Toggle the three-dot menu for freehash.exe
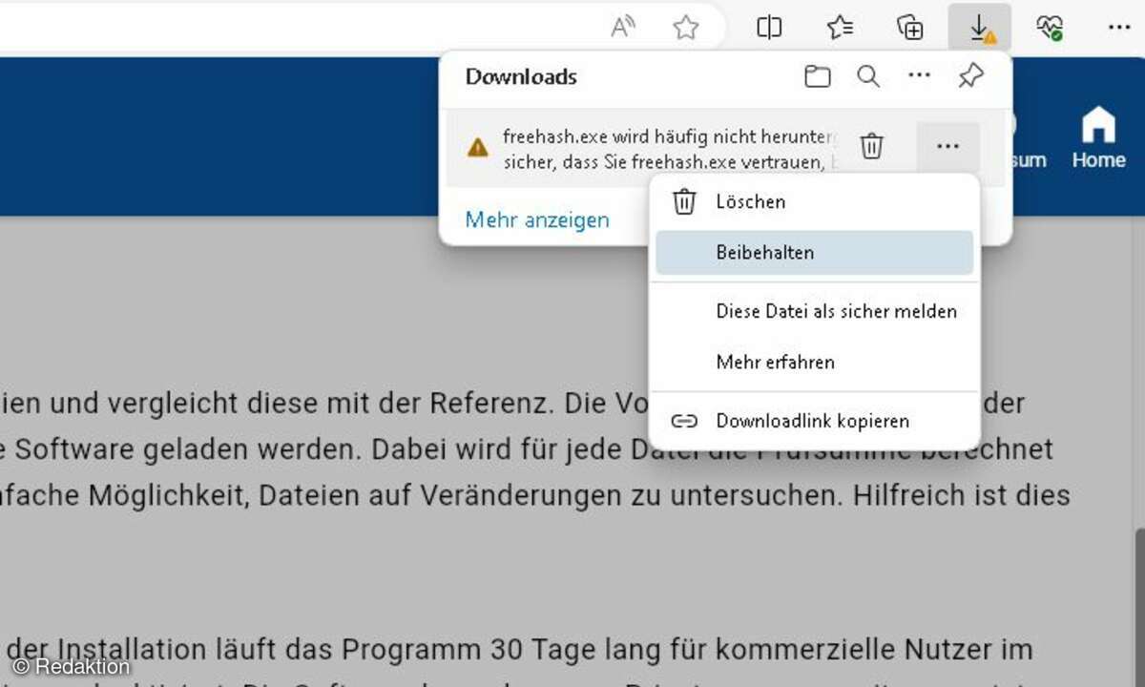 click(x=947, y=146)
